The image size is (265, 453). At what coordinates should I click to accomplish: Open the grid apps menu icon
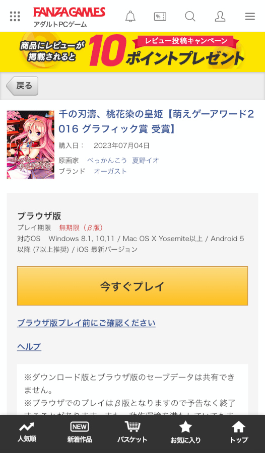15,16
